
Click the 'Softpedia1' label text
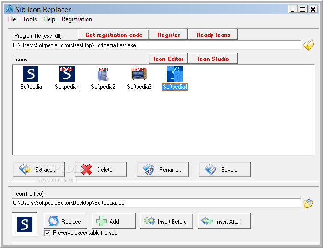tap(67, 87)
